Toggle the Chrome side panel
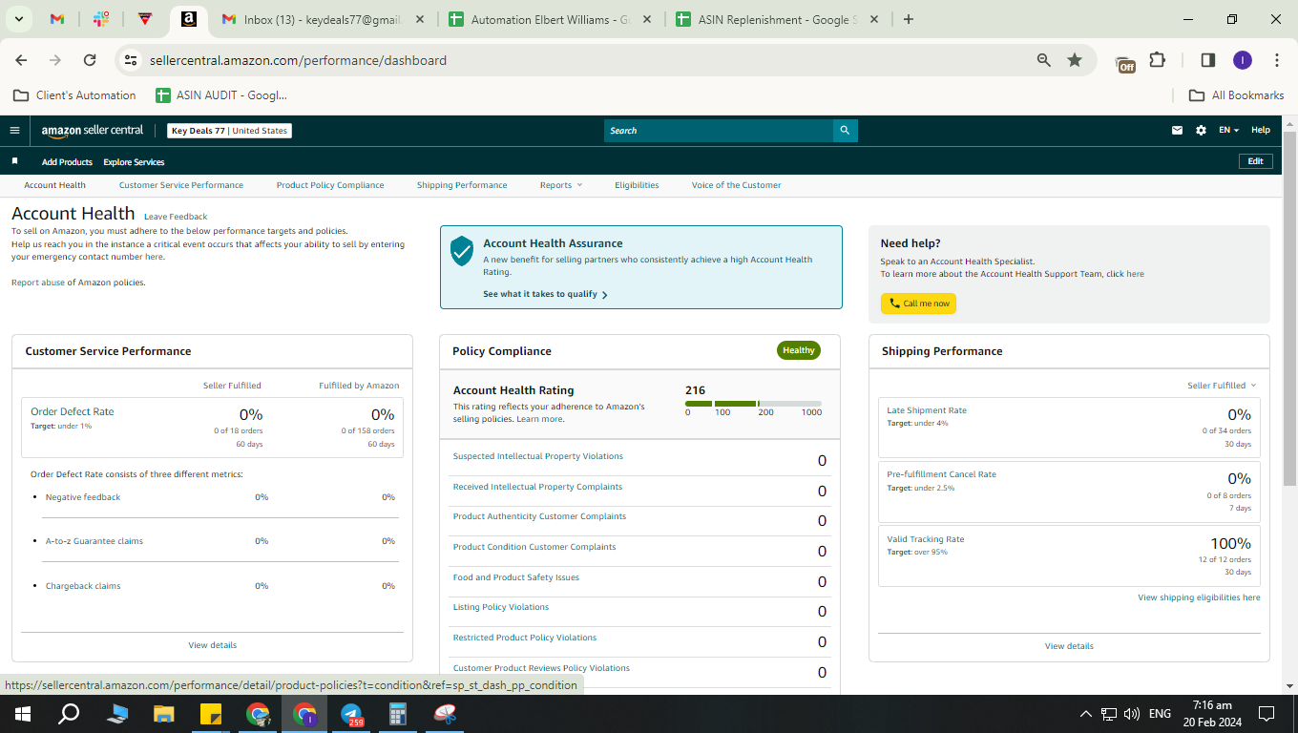 click(x=1207, y=60)
